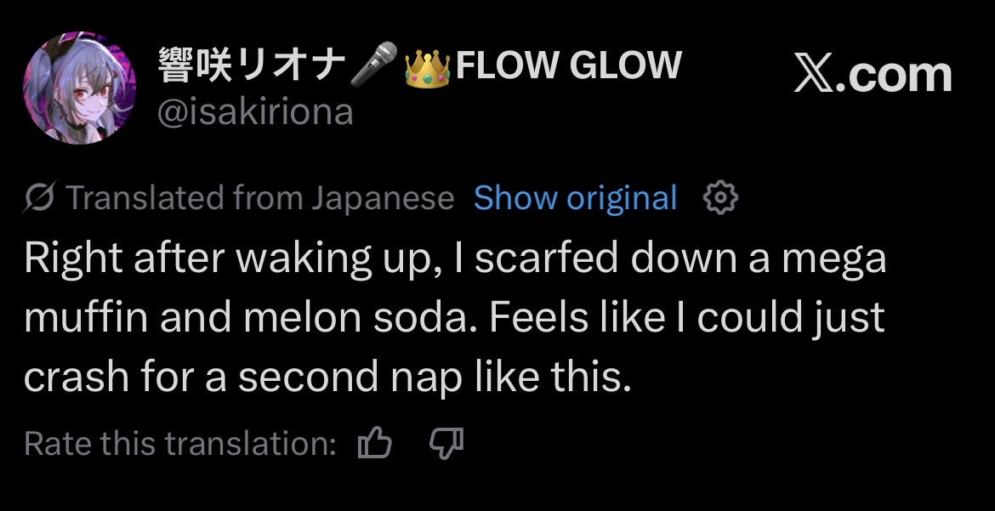Screen dimensions: 995x511
Task: Click the display name 響咲リオナ
Action: (x=252, y=66)
